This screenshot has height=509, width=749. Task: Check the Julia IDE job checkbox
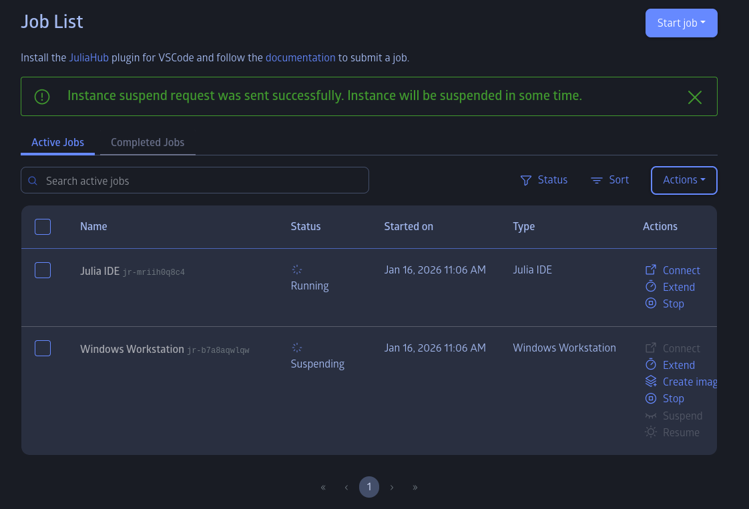[43, 270]
